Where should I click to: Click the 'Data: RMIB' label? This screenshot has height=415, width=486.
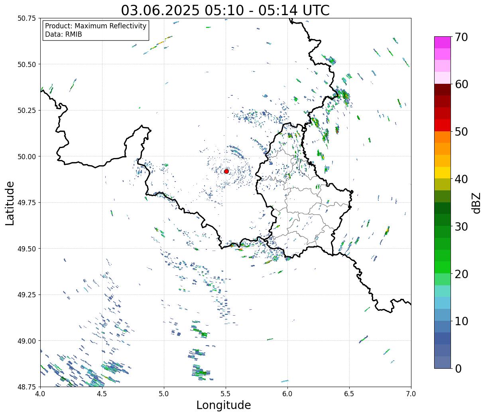(63, 34)
